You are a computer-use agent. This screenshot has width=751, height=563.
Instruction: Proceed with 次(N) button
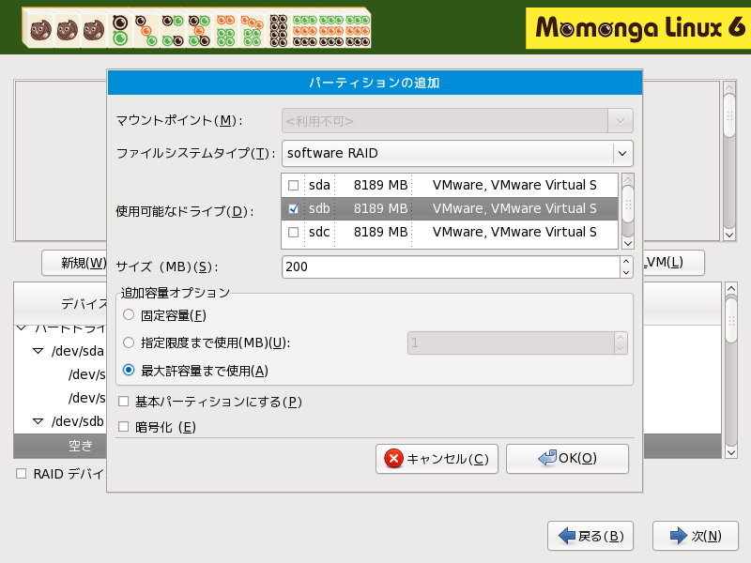(696, 536)
